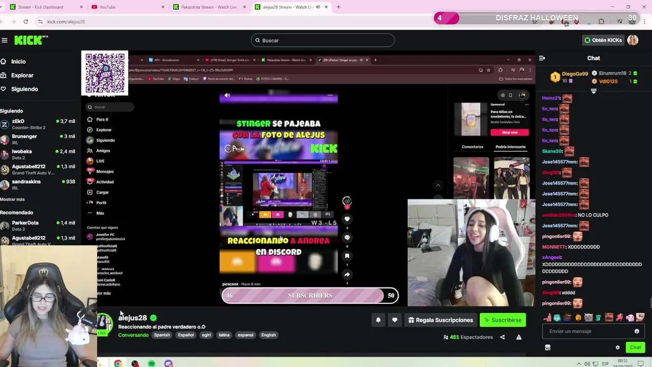Click the report warning triangle icon
The height and width of the screenshot is (367, 652).
519,337
